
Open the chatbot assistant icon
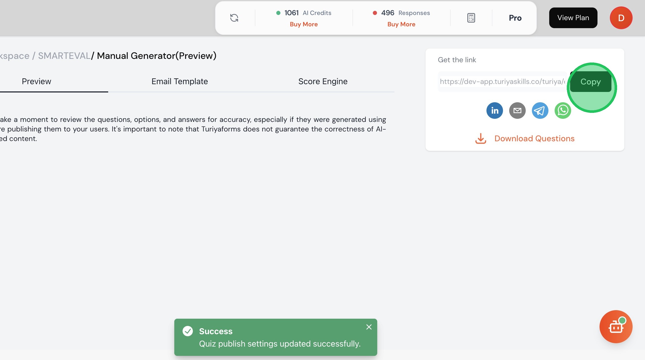[616, 327]
